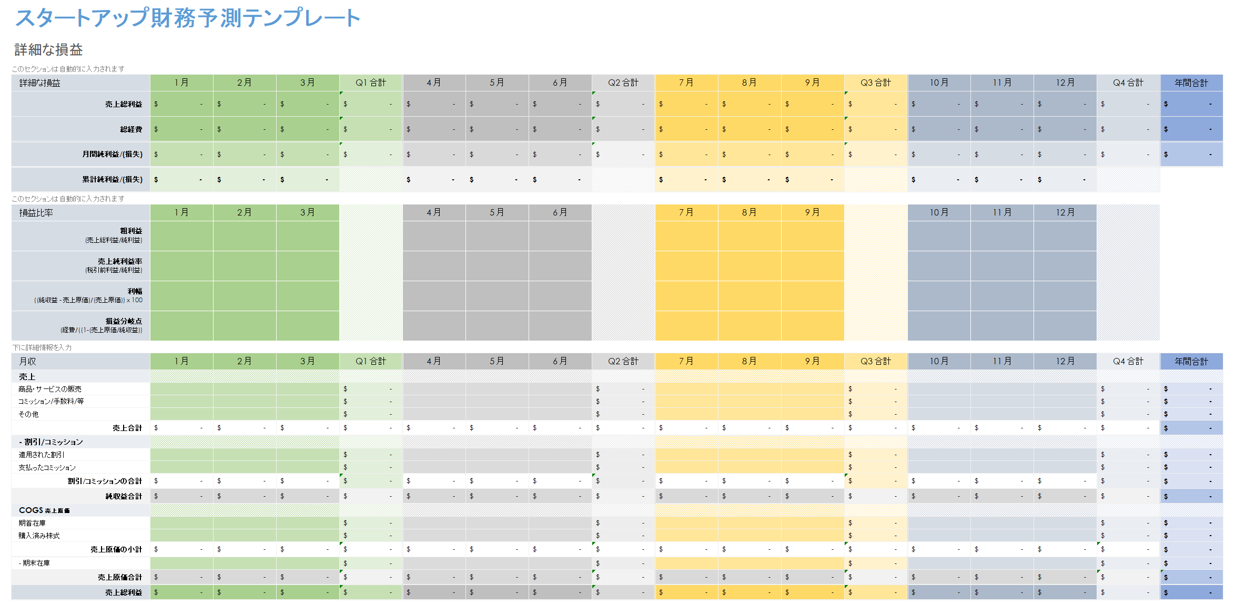Click the 年間合計 header in the top table
1235x605 pixels.
[x=1191, y=83]
